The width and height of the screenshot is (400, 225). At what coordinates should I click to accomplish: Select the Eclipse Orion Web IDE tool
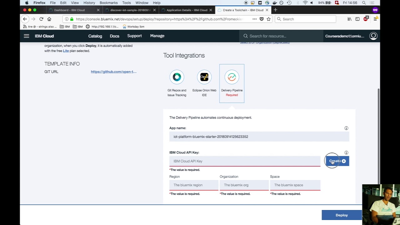[204, 83]
